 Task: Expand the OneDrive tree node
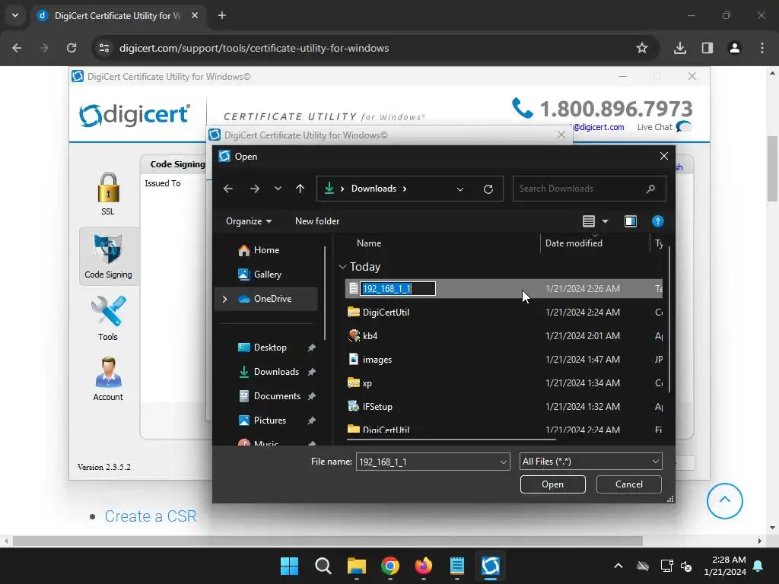(224, 299)
